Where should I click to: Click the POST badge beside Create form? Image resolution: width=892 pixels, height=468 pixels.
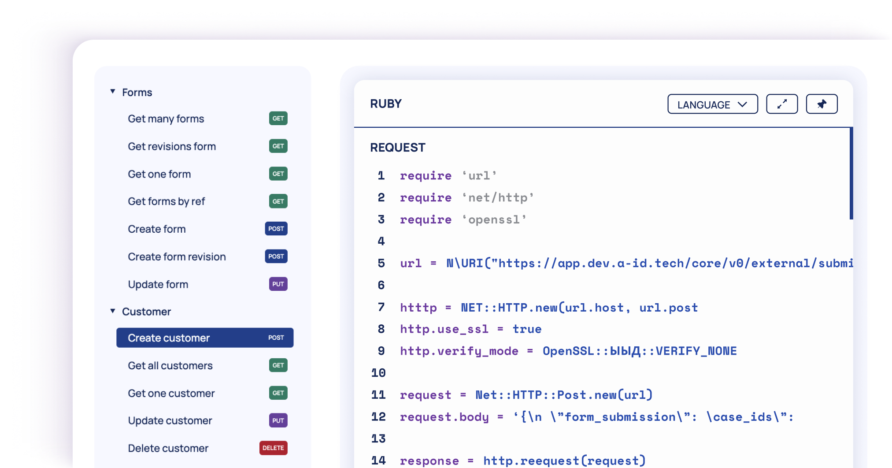276,229
